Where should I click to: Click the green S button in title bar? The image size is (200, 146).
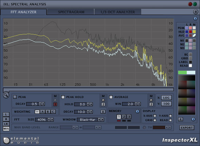(195, 4)
